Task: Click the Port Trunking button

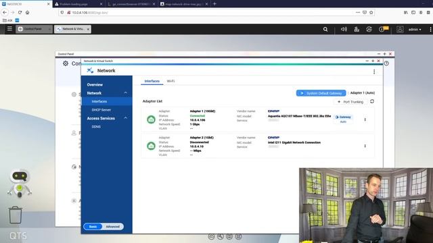Action: (350, 102)
